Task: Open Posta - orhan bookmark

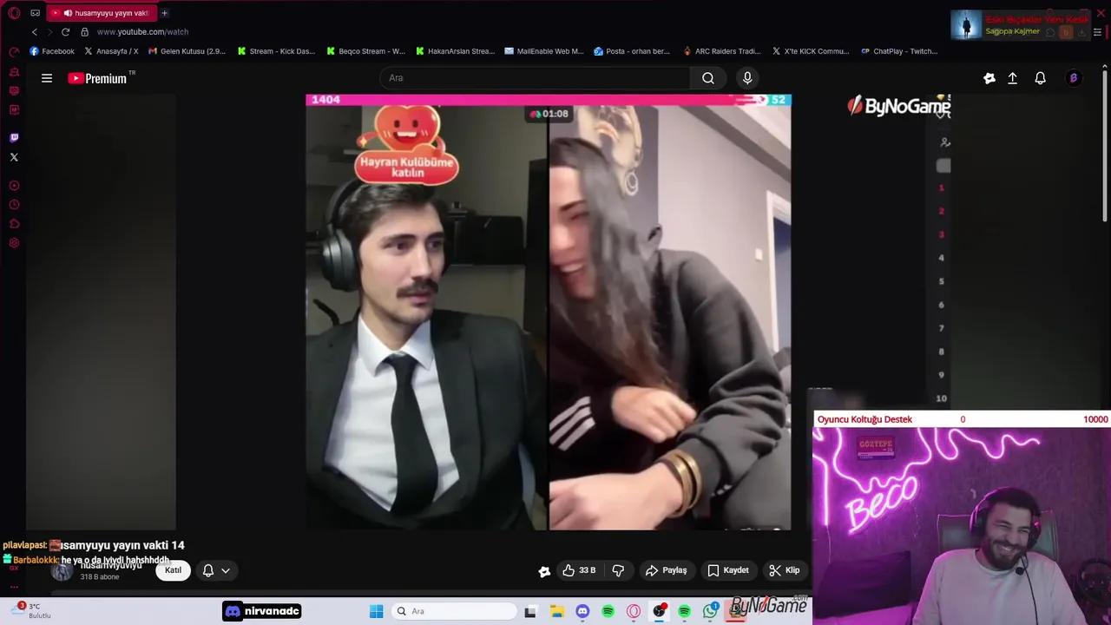Action: point(632,51)
